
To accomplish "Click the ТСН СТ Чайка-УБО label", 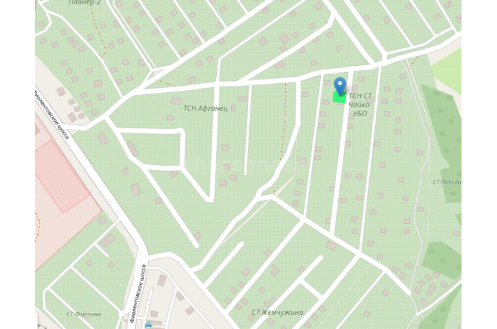I will coord(360,105).
